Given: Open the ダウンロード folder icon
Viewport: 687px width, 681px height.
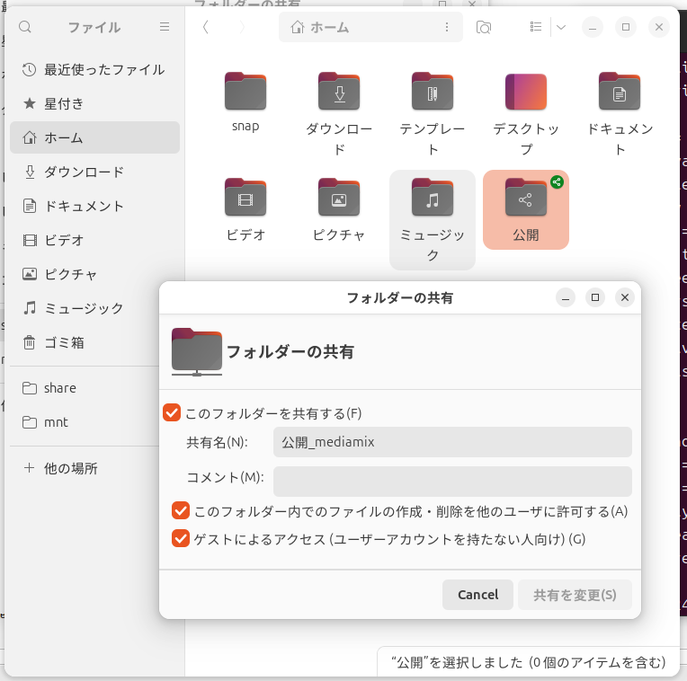Looking at the screenshot, I should 339,92.
